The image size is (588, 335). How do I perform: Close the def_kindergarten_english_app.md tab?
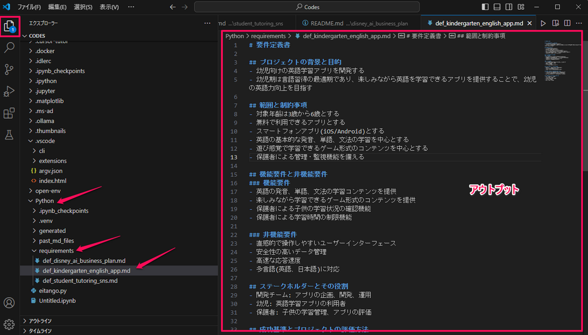tap(529, 24)
